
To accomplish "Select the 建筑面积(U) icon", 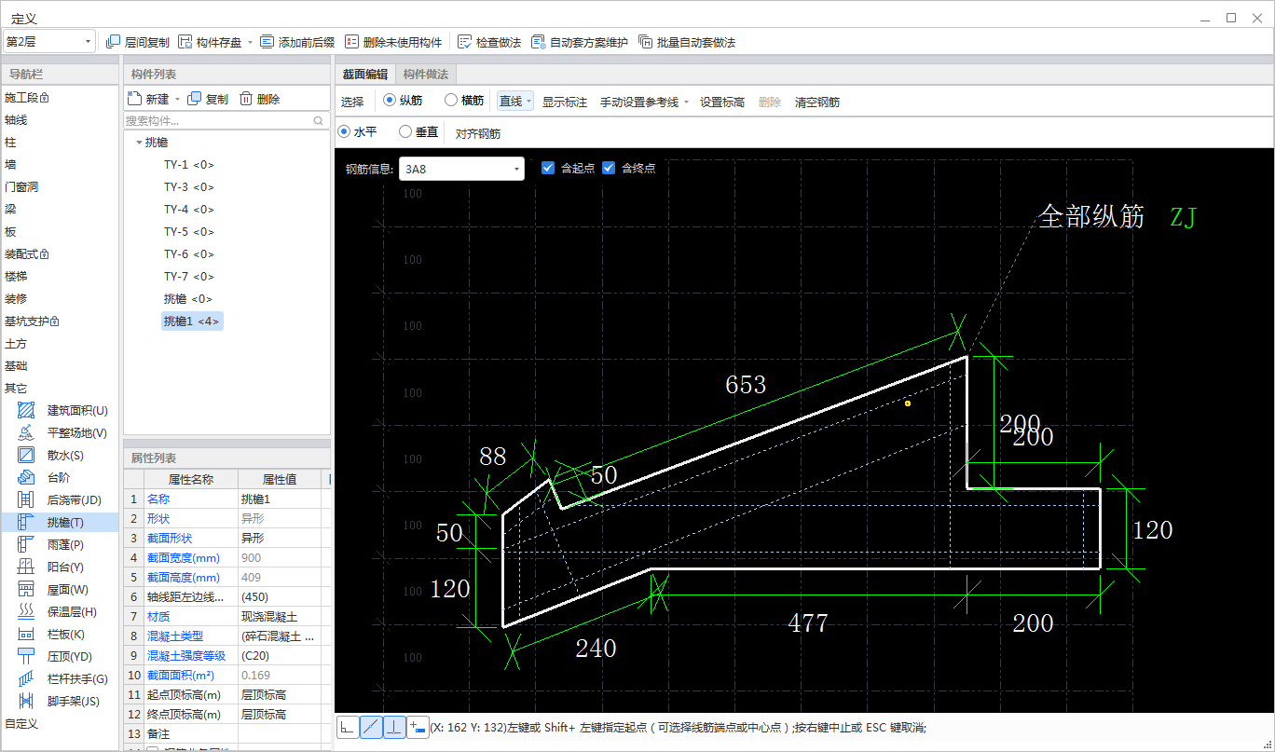I will 27,410.
